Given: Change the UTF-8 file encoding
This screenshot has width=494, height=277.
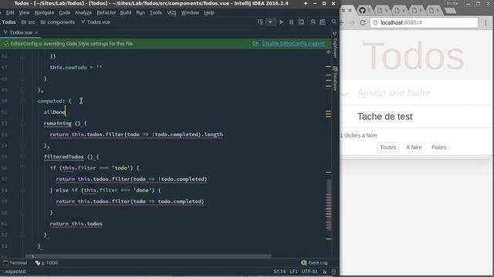Looking at the screenshot, I should point(310,272).
